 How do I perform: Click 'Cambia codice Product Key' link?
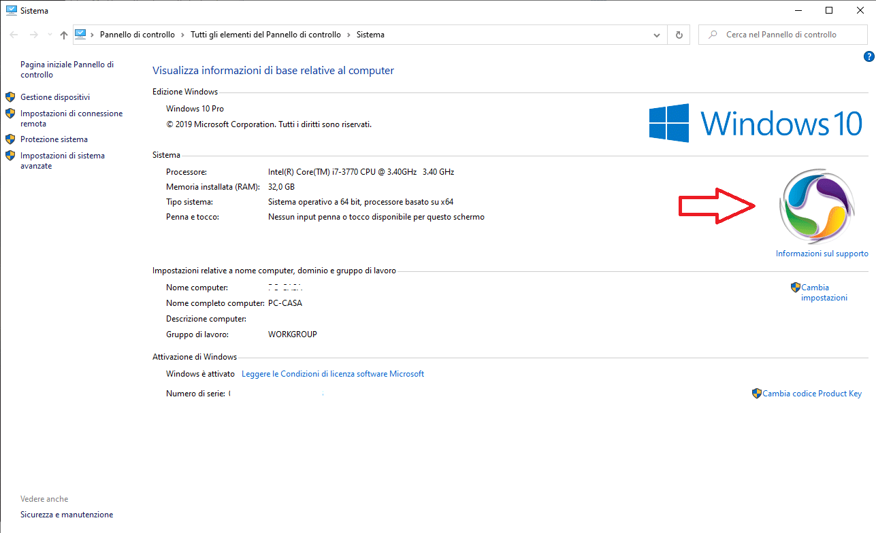(x=812, y=394)
